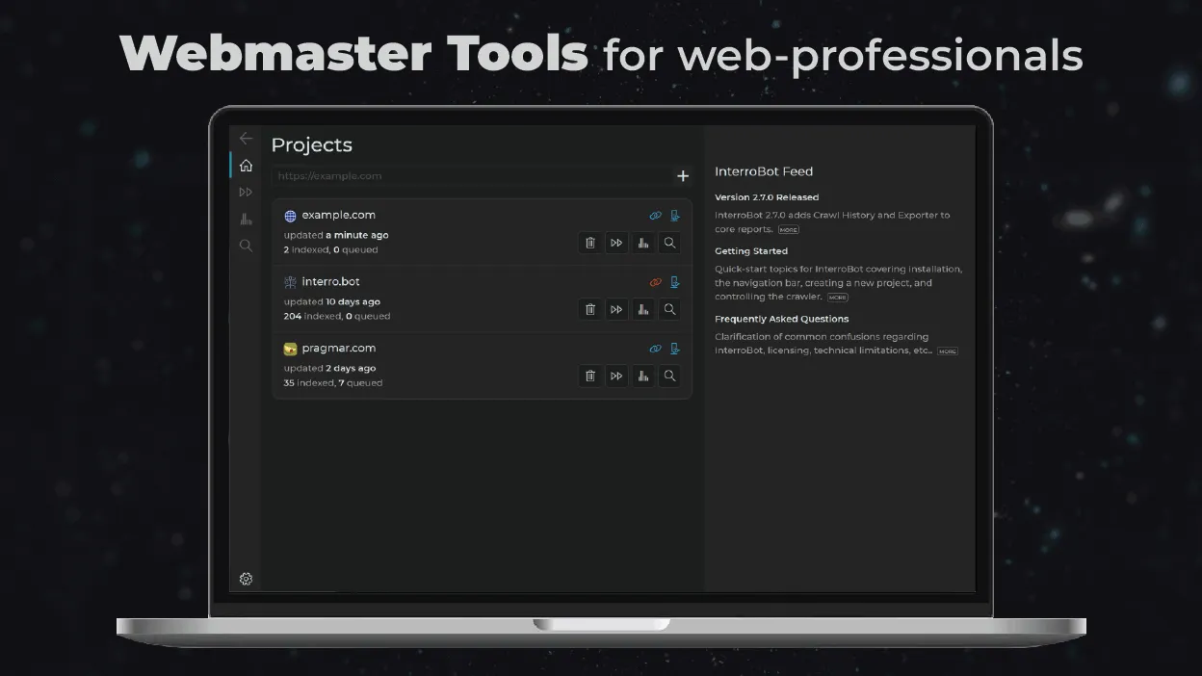The height and width of the screenshot is (676, 1202).
Task: Click the example.com globe favicon
Action: pos(290,216)
